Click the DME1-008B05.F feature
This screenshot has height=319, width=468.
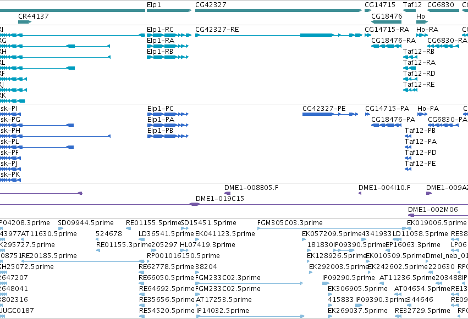click(x=227, y=193)
